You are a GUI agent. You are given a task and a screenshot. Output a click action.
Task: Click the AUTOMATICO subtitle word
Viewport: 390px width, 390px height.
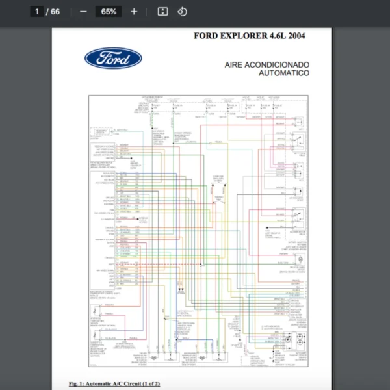(283, 73)
